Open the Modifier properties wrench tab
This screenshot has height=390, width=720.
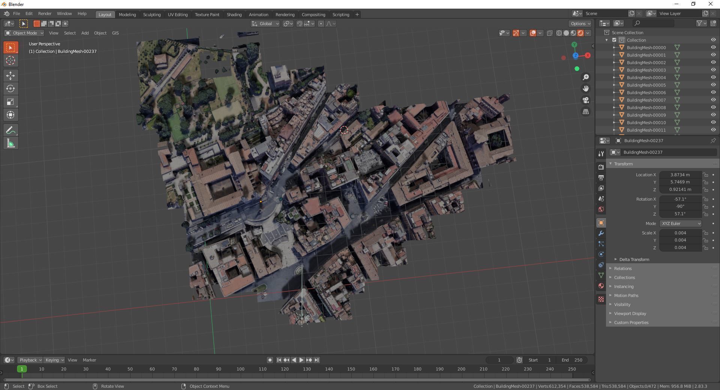tap(601, 233)
